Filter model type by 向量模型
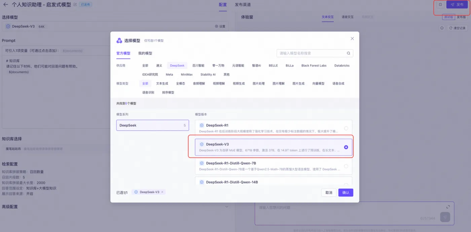 point(318,83)
